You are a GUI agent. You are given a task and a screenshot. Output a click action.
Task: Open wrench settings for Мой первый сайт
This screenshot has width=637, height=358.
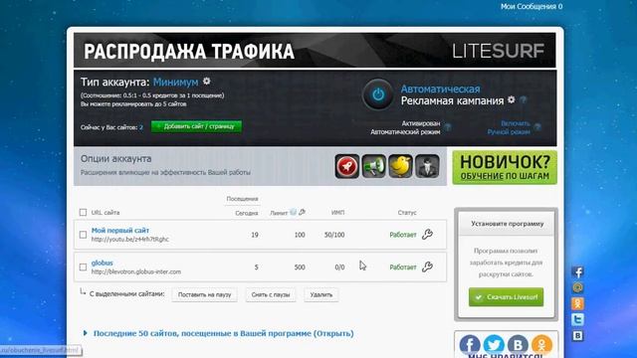click(x=427, y=235)
